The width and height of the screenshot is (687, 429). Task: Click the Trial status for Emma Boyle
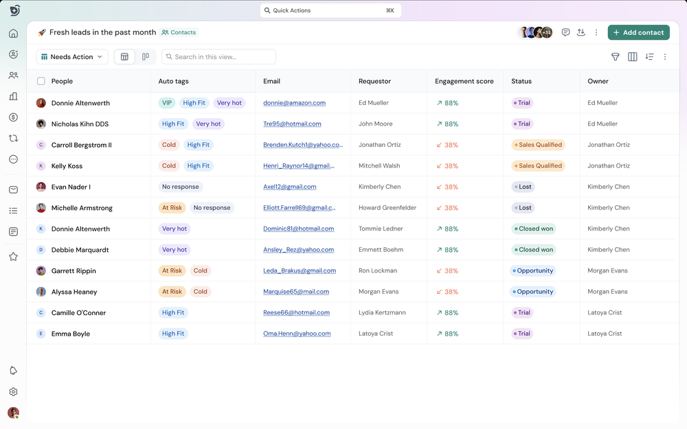(x=522, y=334)
